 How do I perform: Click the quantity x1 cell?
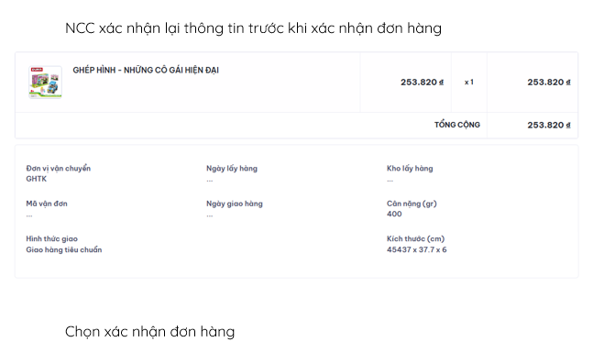(469, 83)
